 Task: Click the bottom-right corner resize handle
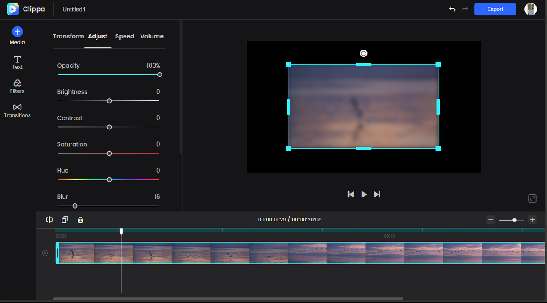pyautogui.click(x=438, y=148)
